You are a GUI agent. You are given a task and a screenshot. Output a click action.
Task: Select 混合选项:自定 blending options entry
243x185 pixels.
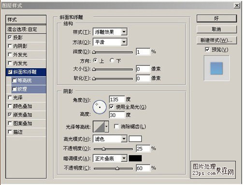(x=26, y=29)
